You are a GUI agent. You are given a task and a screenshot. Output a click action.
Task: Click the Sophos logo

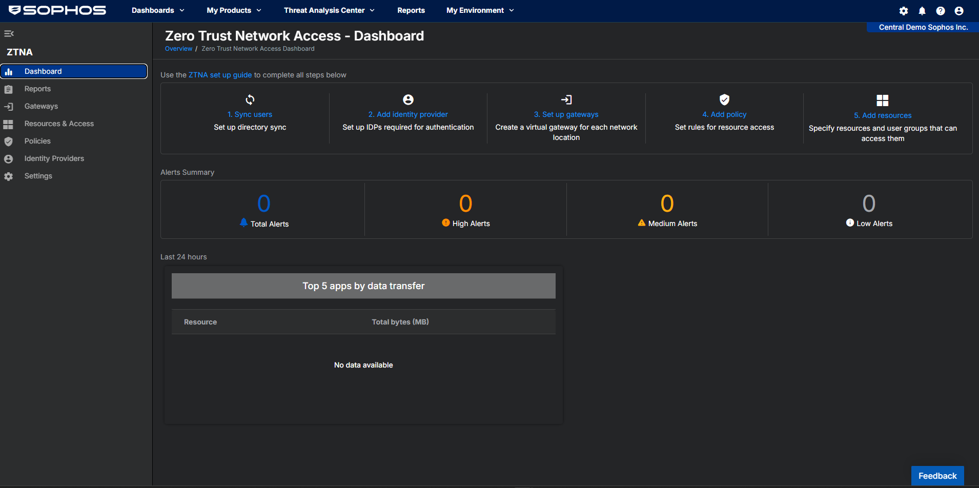57,10
